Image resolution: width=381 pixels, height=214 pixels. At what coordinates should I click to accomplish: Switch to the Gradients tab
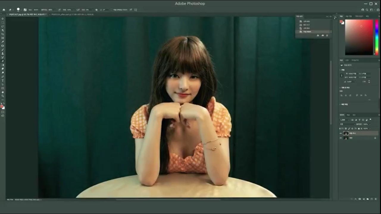(x=359, y=16)
